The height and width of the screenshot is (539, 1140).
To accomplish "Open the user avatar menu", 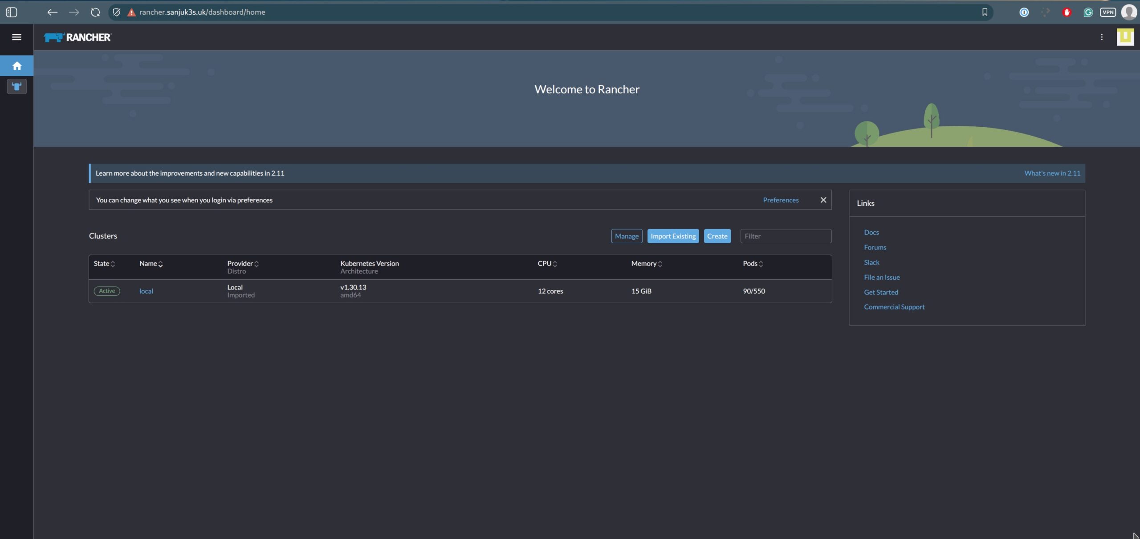I will click(1125, 37).
